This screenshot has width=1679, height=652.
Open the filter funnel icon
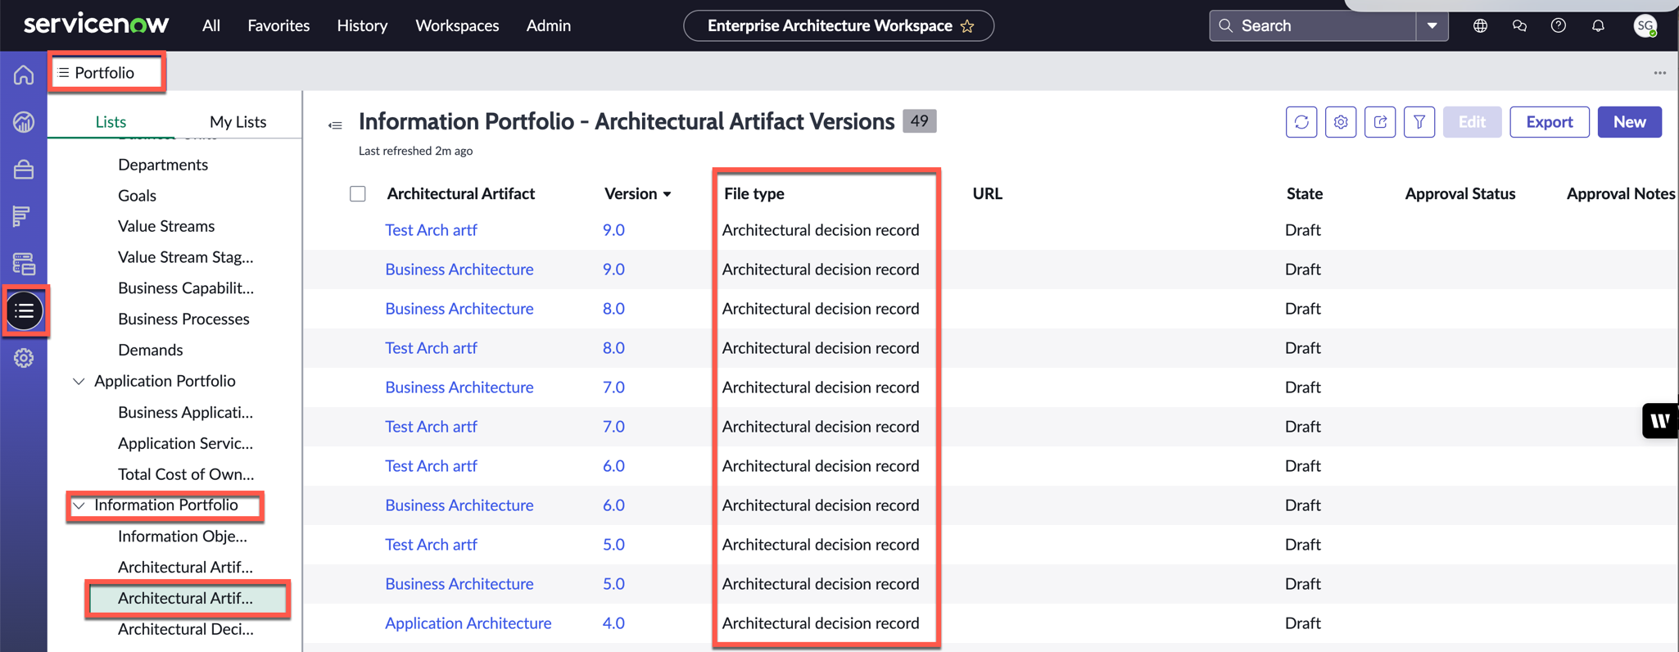click(1419, 122)
